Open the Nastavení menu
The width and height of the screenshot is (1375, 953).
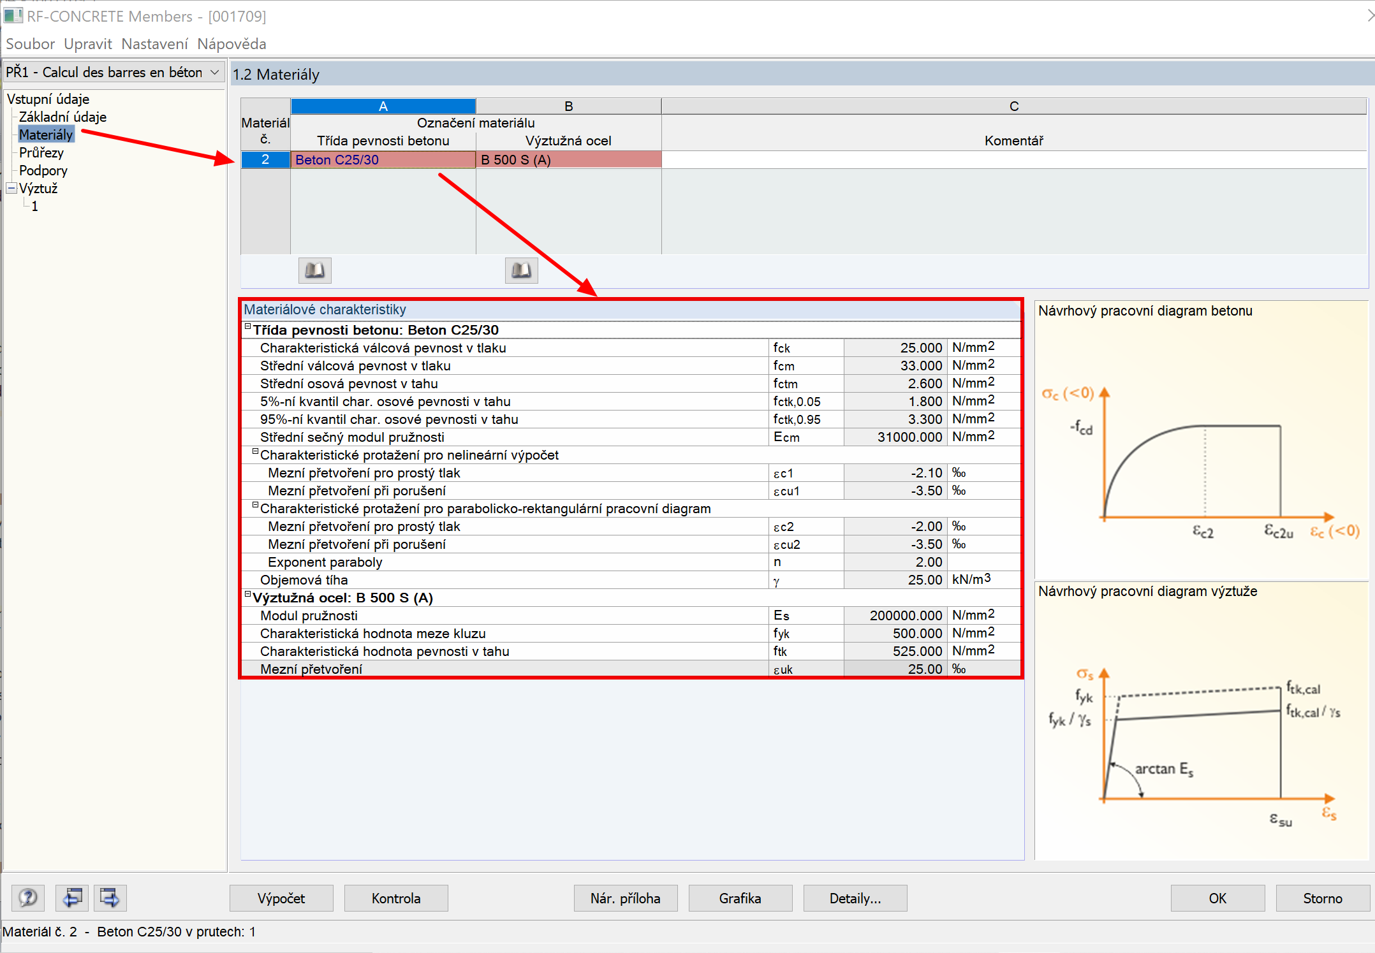tap(154, 44)
